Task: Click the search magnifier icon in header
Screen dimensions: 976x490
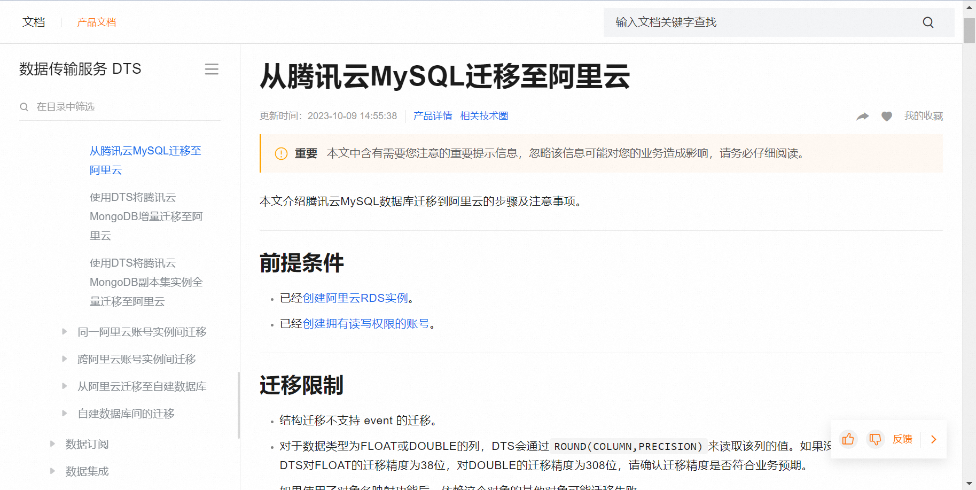Action: [928, 22]
